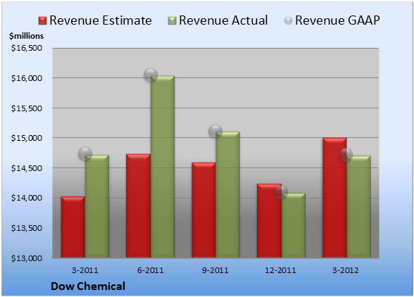This screenshot has height=297, width=414.
Task: Click the 9-2011 category label
Action: [x=215, y=270]
